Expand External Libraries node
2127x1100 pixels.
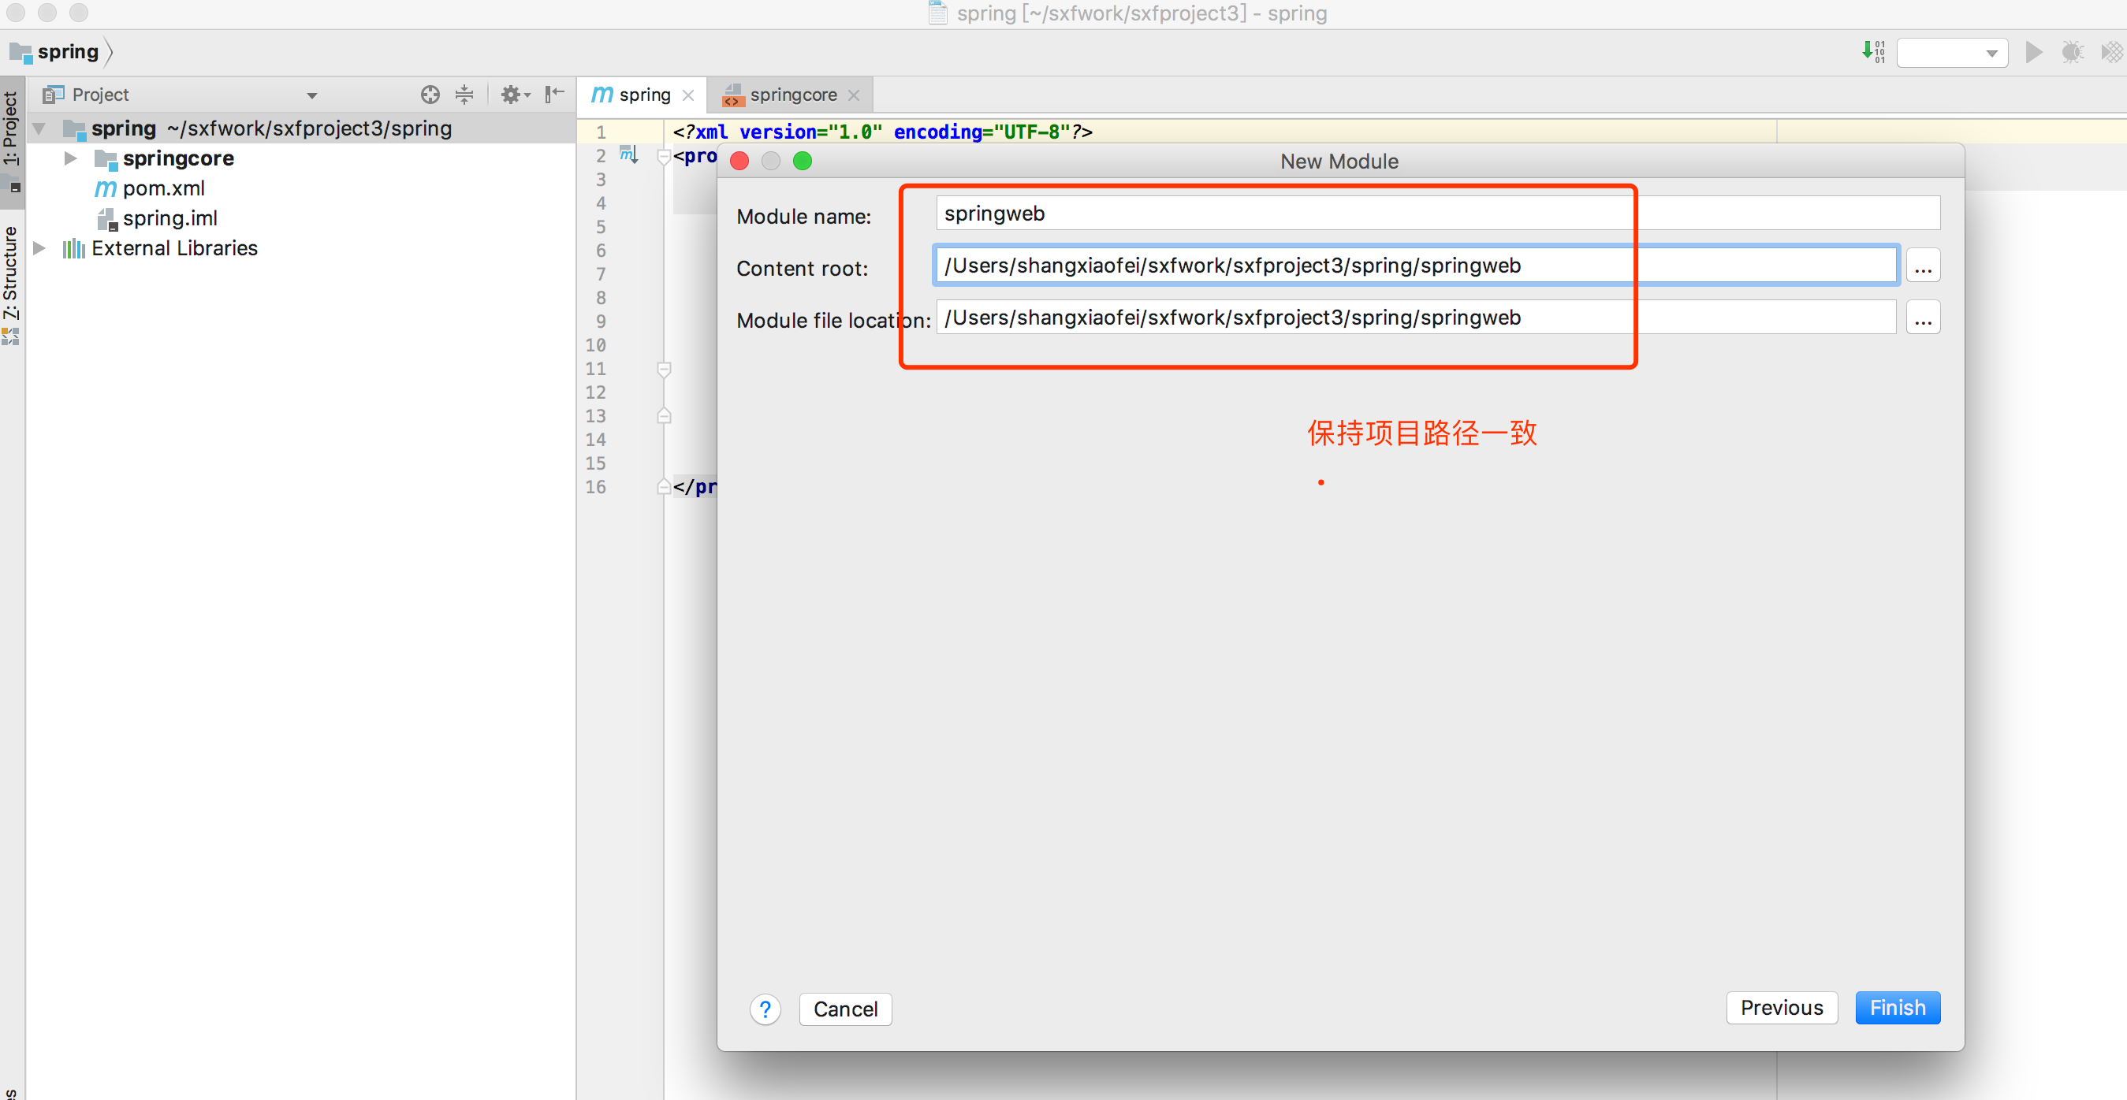click(39, 248)
